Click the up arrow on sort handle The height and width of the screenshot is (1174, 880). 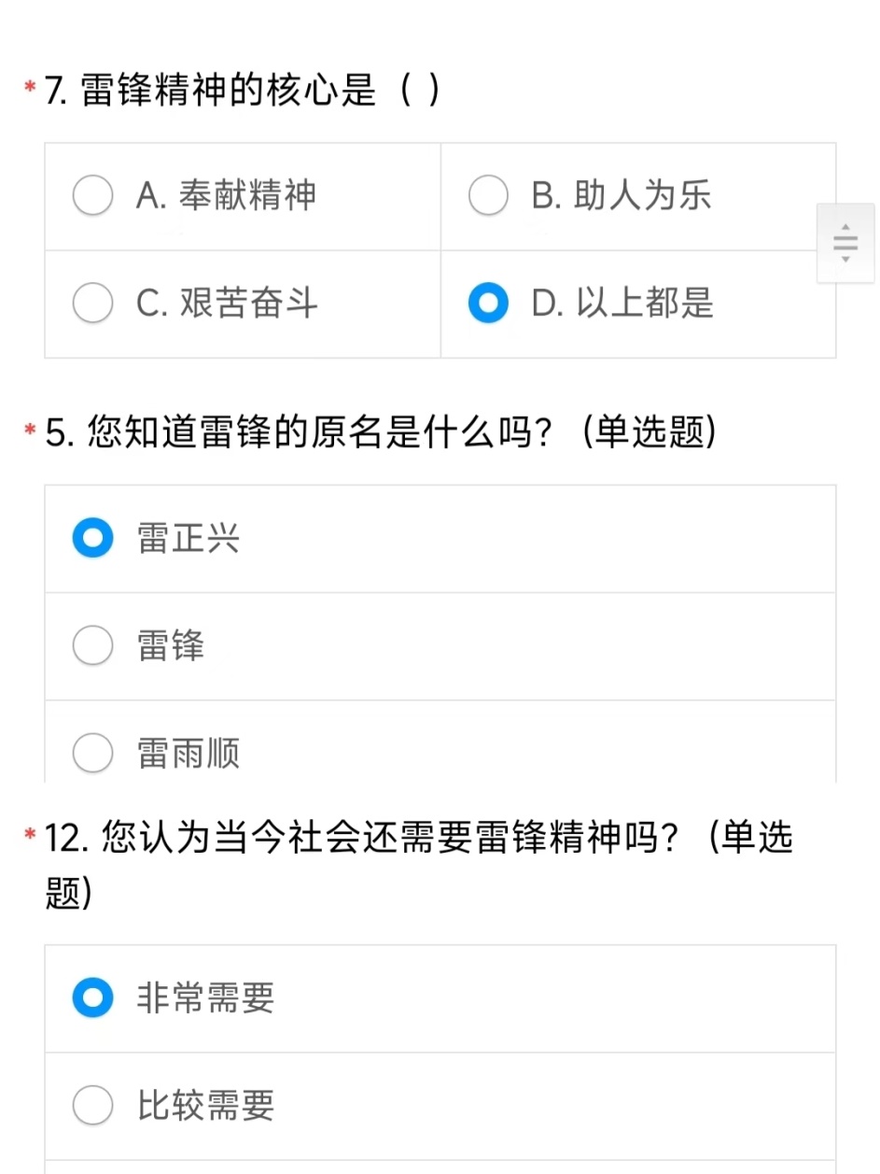(845, 227)
